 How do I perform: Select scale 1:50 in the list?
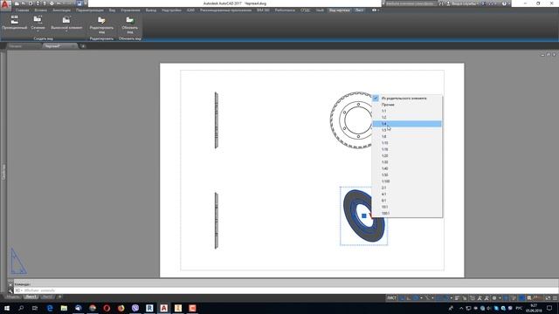coord(407,175)
